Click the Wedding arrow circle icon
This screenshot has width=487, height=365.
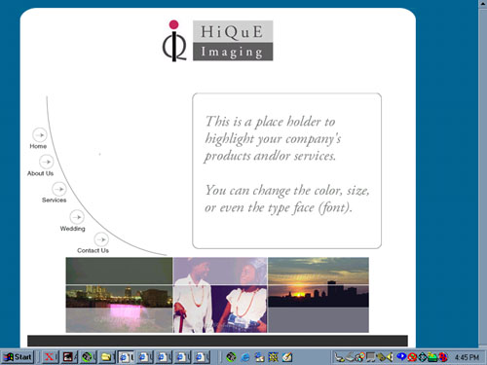point(77,217)
